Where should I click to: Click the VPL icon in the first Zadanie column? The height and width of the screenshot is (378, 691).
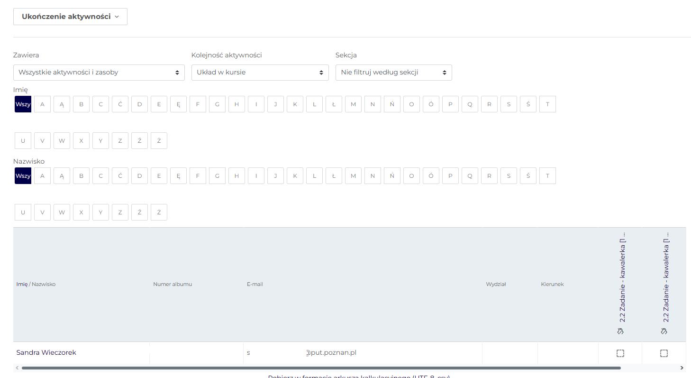tap(621, 331)
